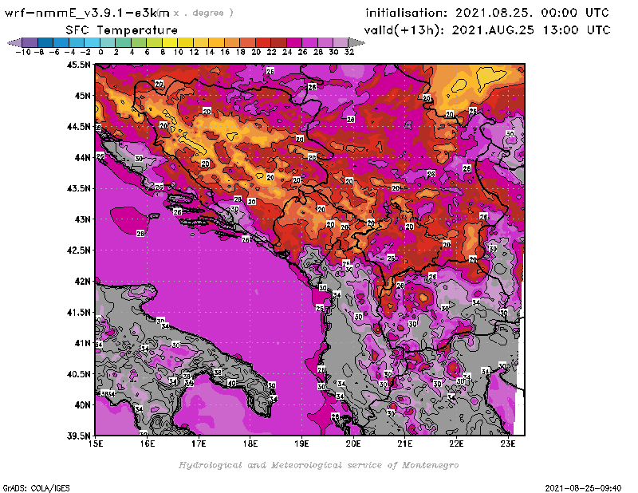Click the '43.5N' latitude axis label
This screenshot has height=493, width=638.
click(78, 188)
